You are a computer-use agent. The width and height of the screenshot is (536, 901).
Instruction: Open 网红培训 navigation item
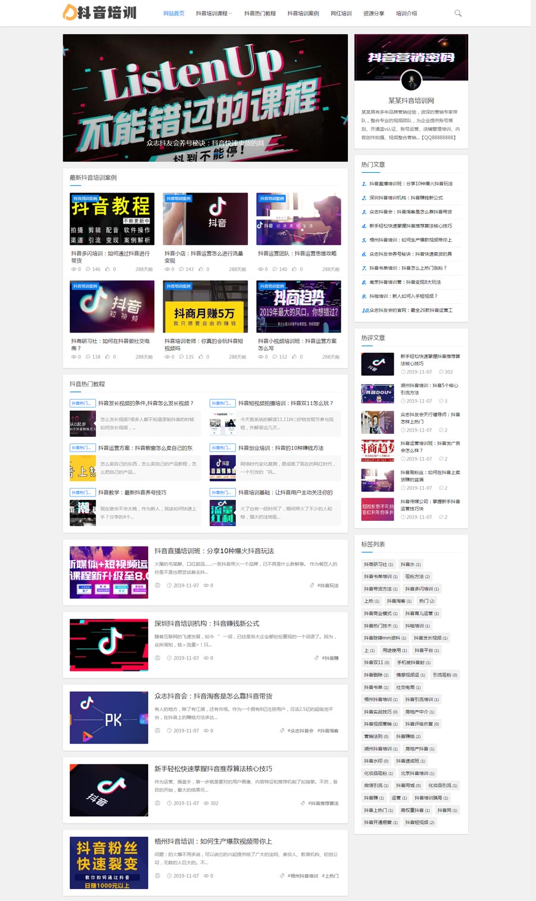pos(341,13)
